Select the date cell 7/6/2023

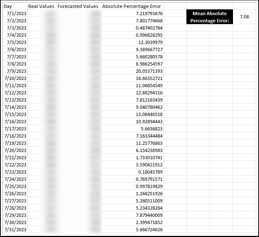(15, 49)
